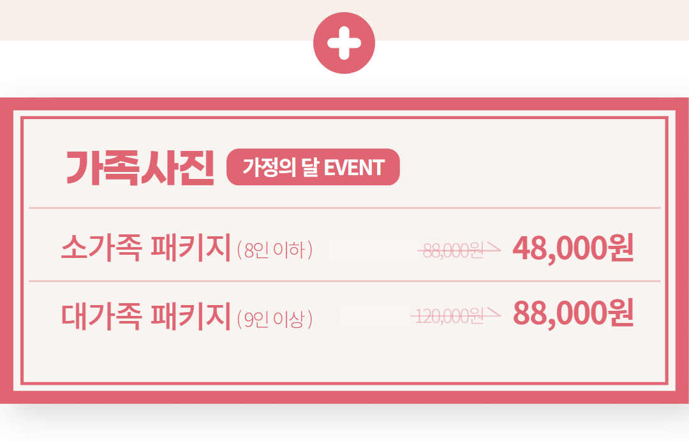
Task: Select the 대가족 패키지 row title
Action: 146,316
